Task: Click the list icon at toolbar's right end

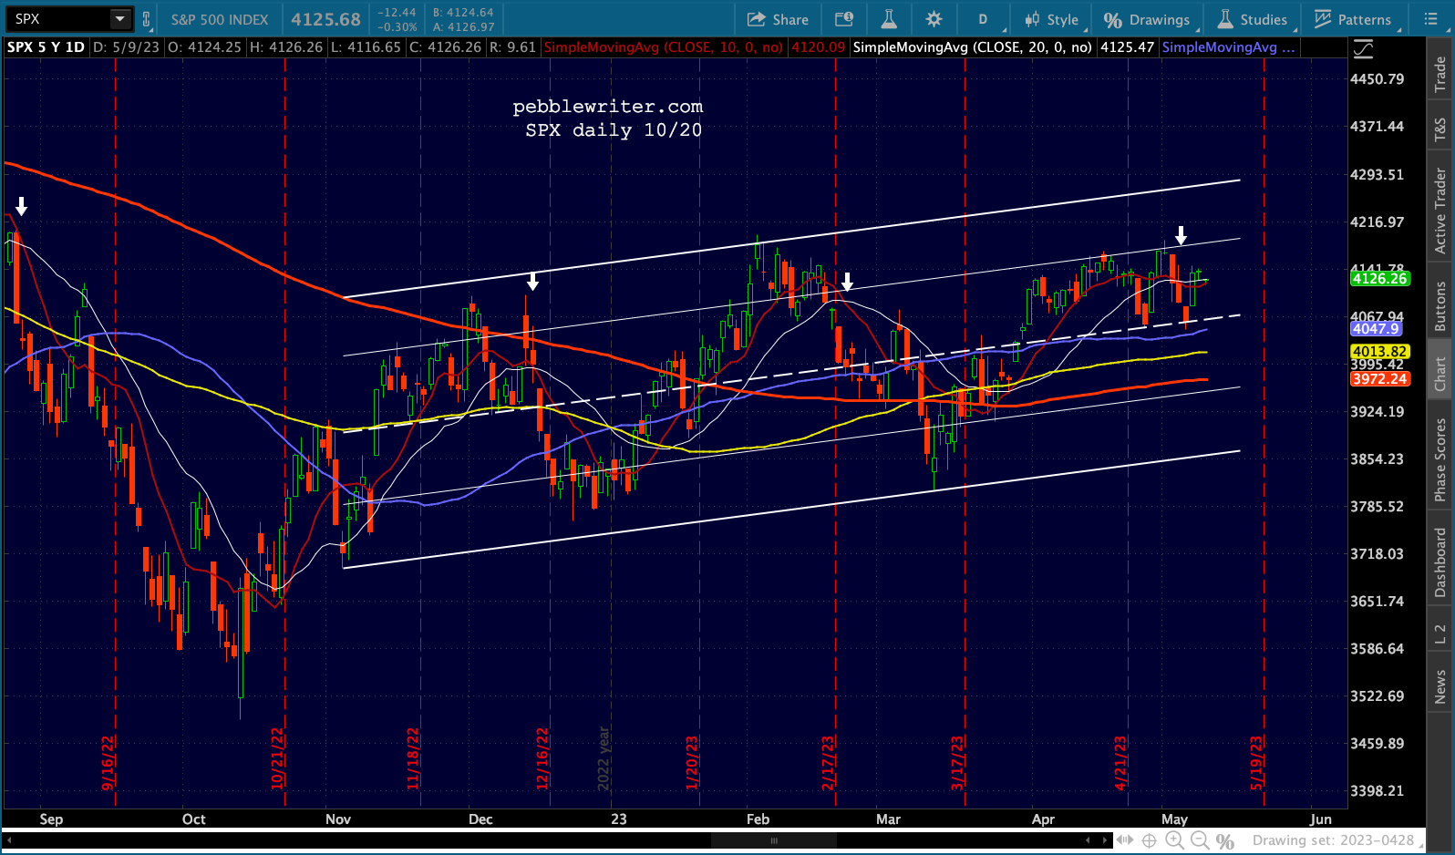Action: pos(1430,19)
